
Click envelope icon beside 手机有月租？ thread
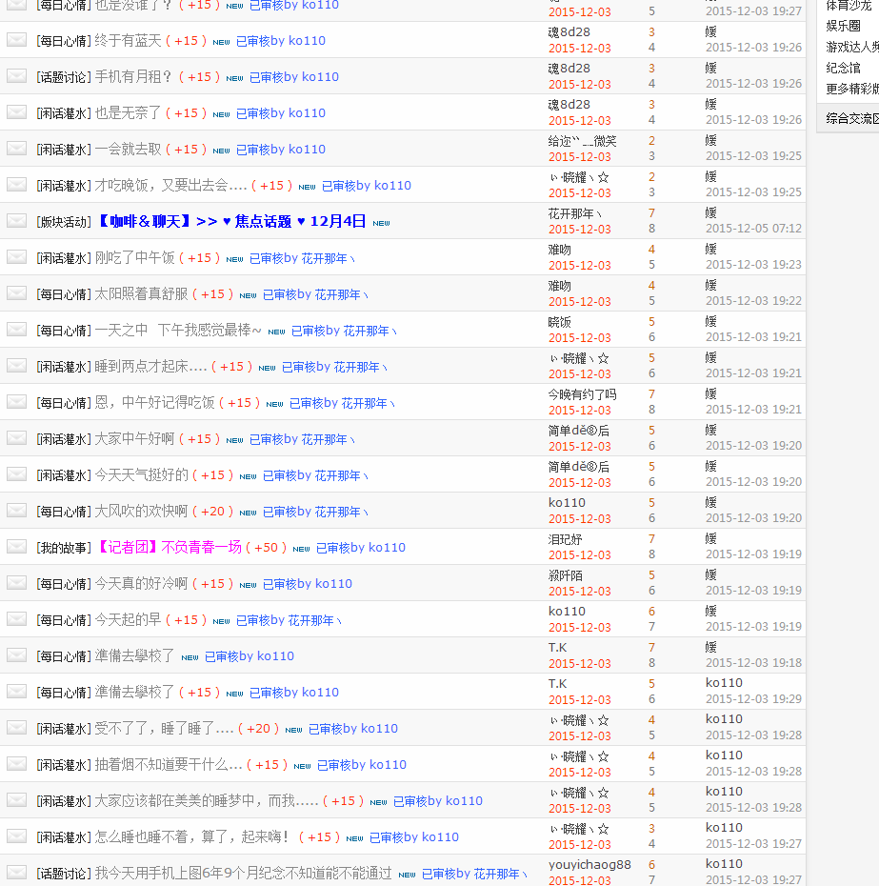click(x=16, y=76)
